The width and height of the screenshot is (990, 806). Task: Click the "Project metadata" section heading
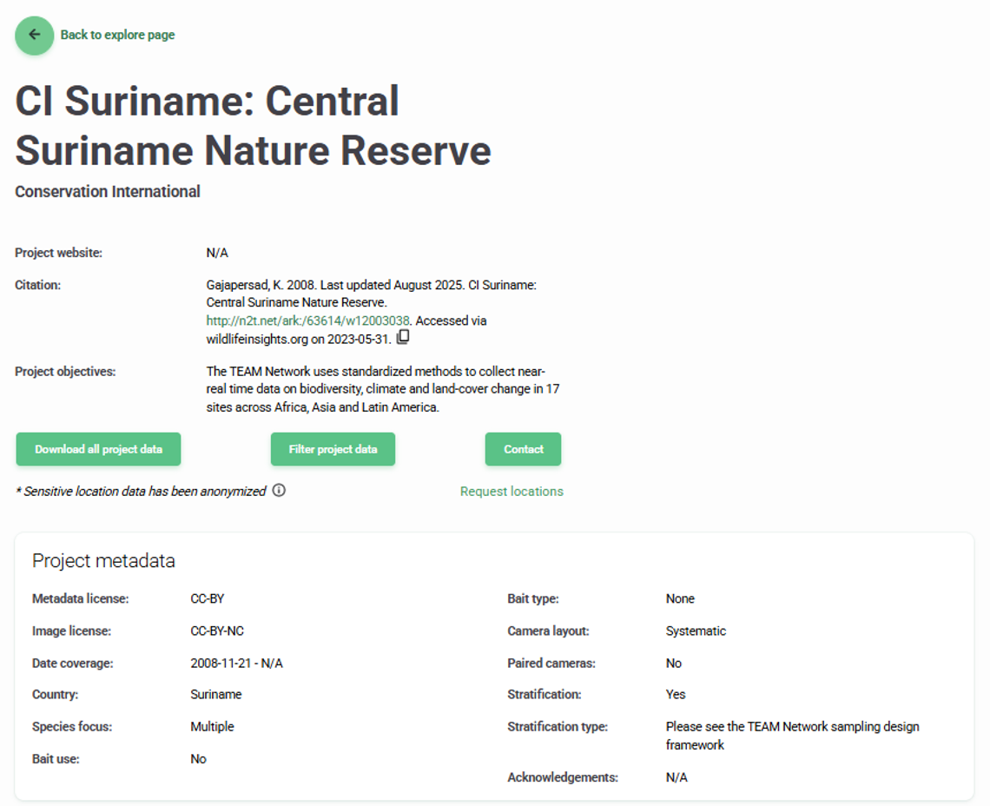103,561
